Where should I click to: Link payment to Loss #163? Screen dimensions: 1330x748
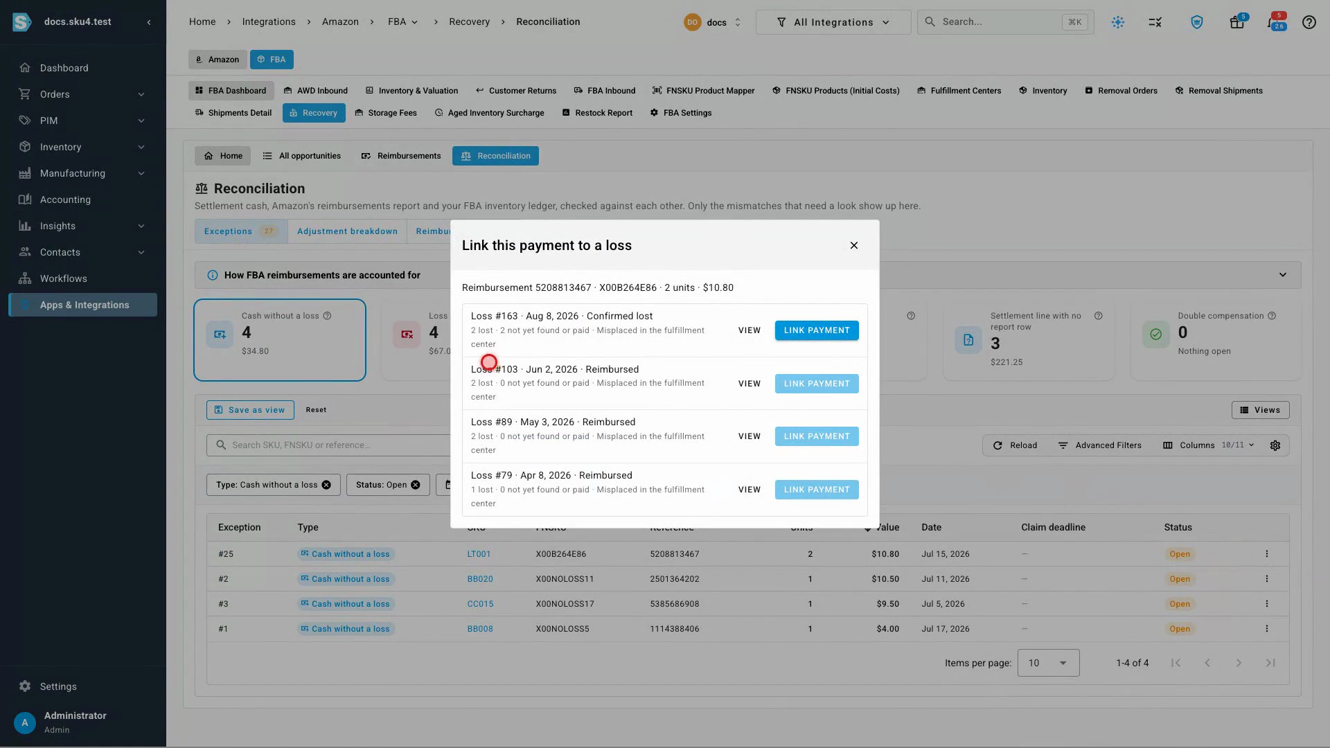click(817, 330)
